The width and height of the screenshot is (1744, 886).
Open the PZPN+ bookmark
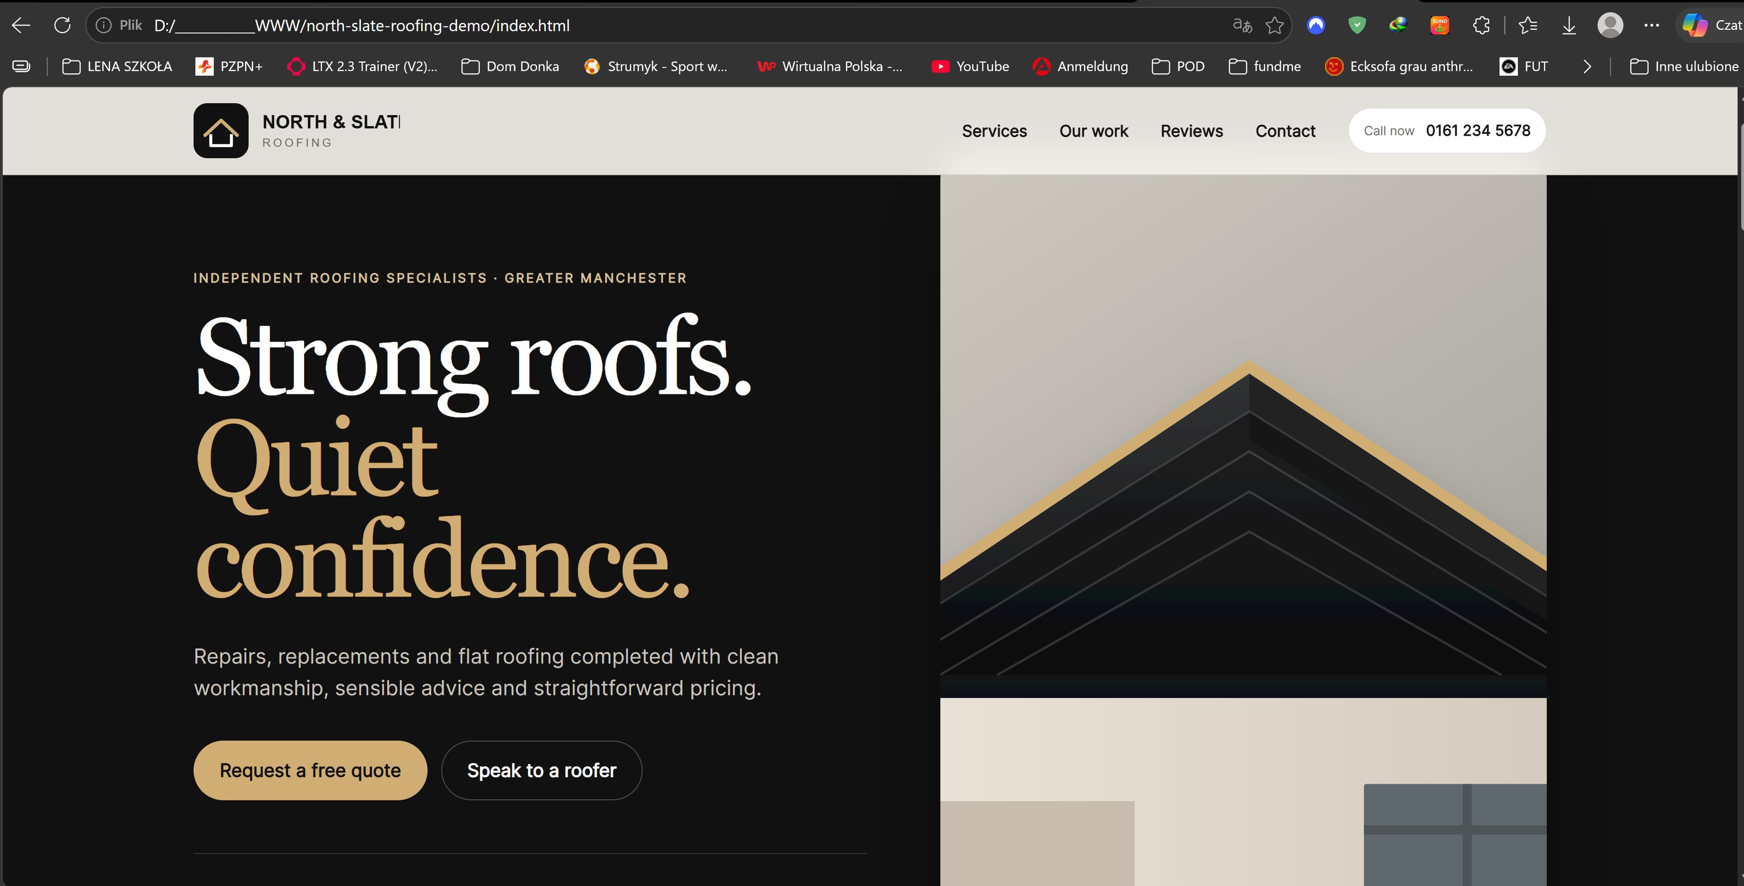[229, 66]
